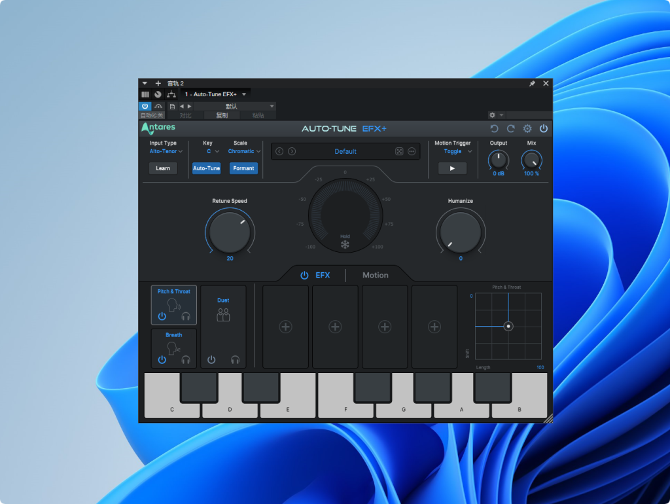Screen dimensions: 670x504
Task: Click the Output gain knob
Action: 498,160
